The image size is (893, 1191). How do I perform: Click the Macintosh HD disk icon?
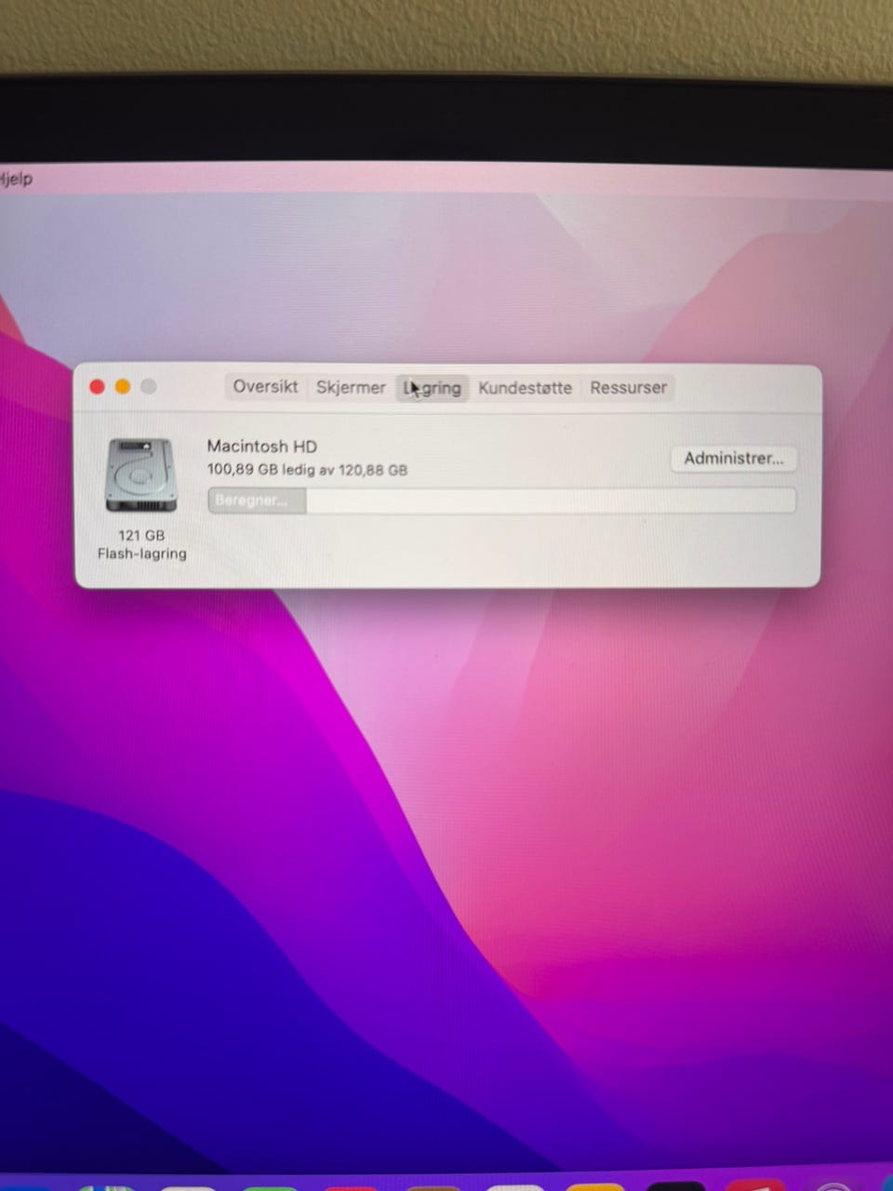[x=141, y=475]
